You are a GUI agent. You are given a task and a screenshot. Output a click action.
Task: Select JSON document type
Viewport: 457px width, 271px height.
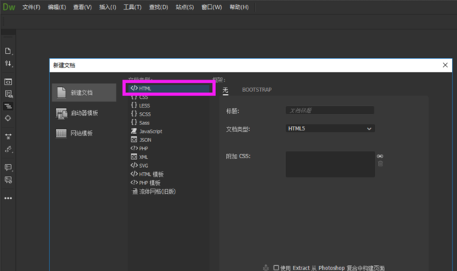point(169,140)
